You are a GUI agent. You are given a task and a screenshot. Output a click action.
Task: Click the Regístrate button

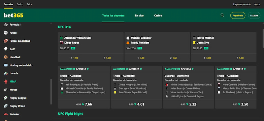pyautogui.click(x=238, y=15)
